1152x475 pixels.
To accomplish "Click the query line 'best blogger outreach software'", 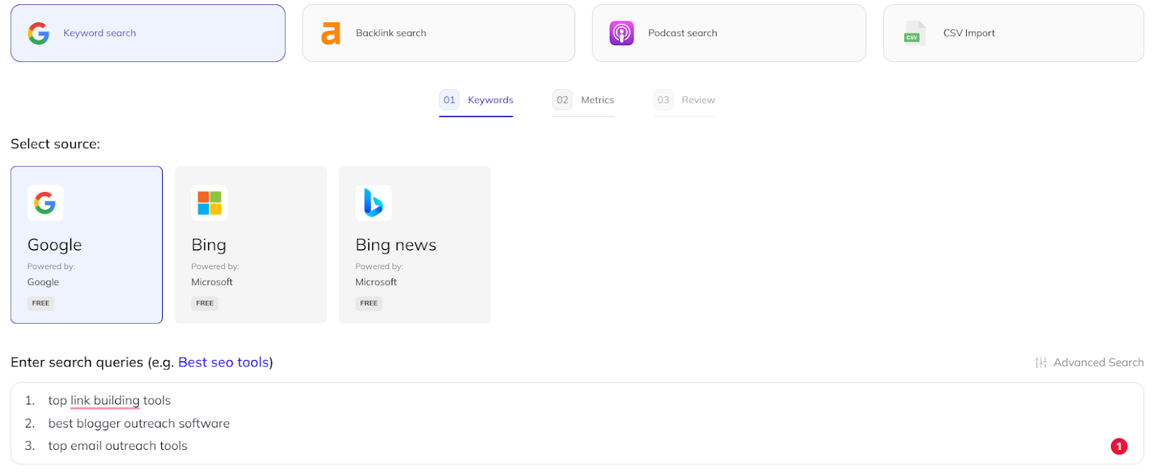I will [x=139, y=424].
